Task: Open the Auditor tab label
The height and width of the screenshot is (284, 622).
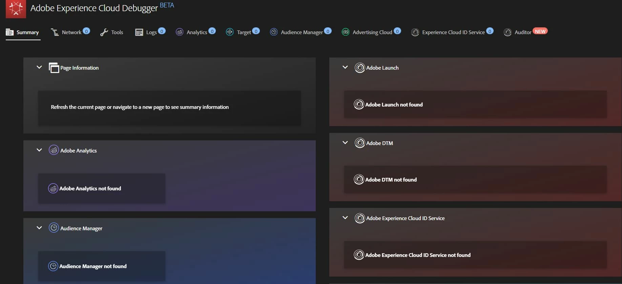Action: (x=523, y=32)
